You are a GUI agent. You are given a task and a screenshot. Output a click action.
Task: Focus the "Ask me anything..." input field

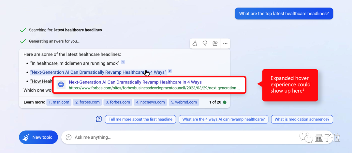click(x=197, y=137)
